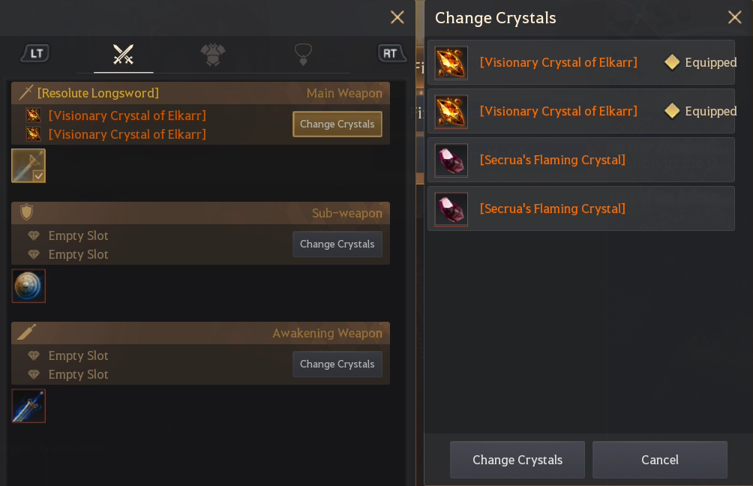Select the round shield sub-weapon icon
Screen dimensions: 753x486
28,286
